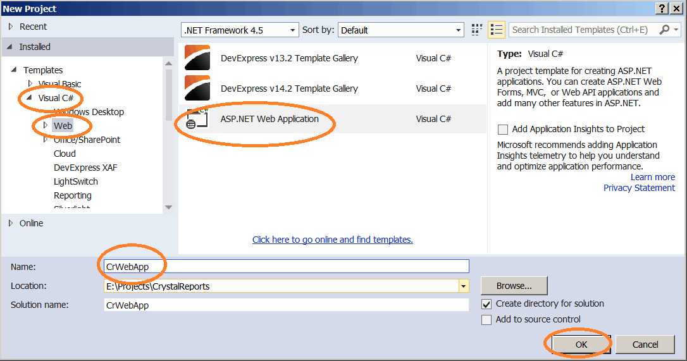Expand the Office/SharePoint node arrow

point(45,139)
